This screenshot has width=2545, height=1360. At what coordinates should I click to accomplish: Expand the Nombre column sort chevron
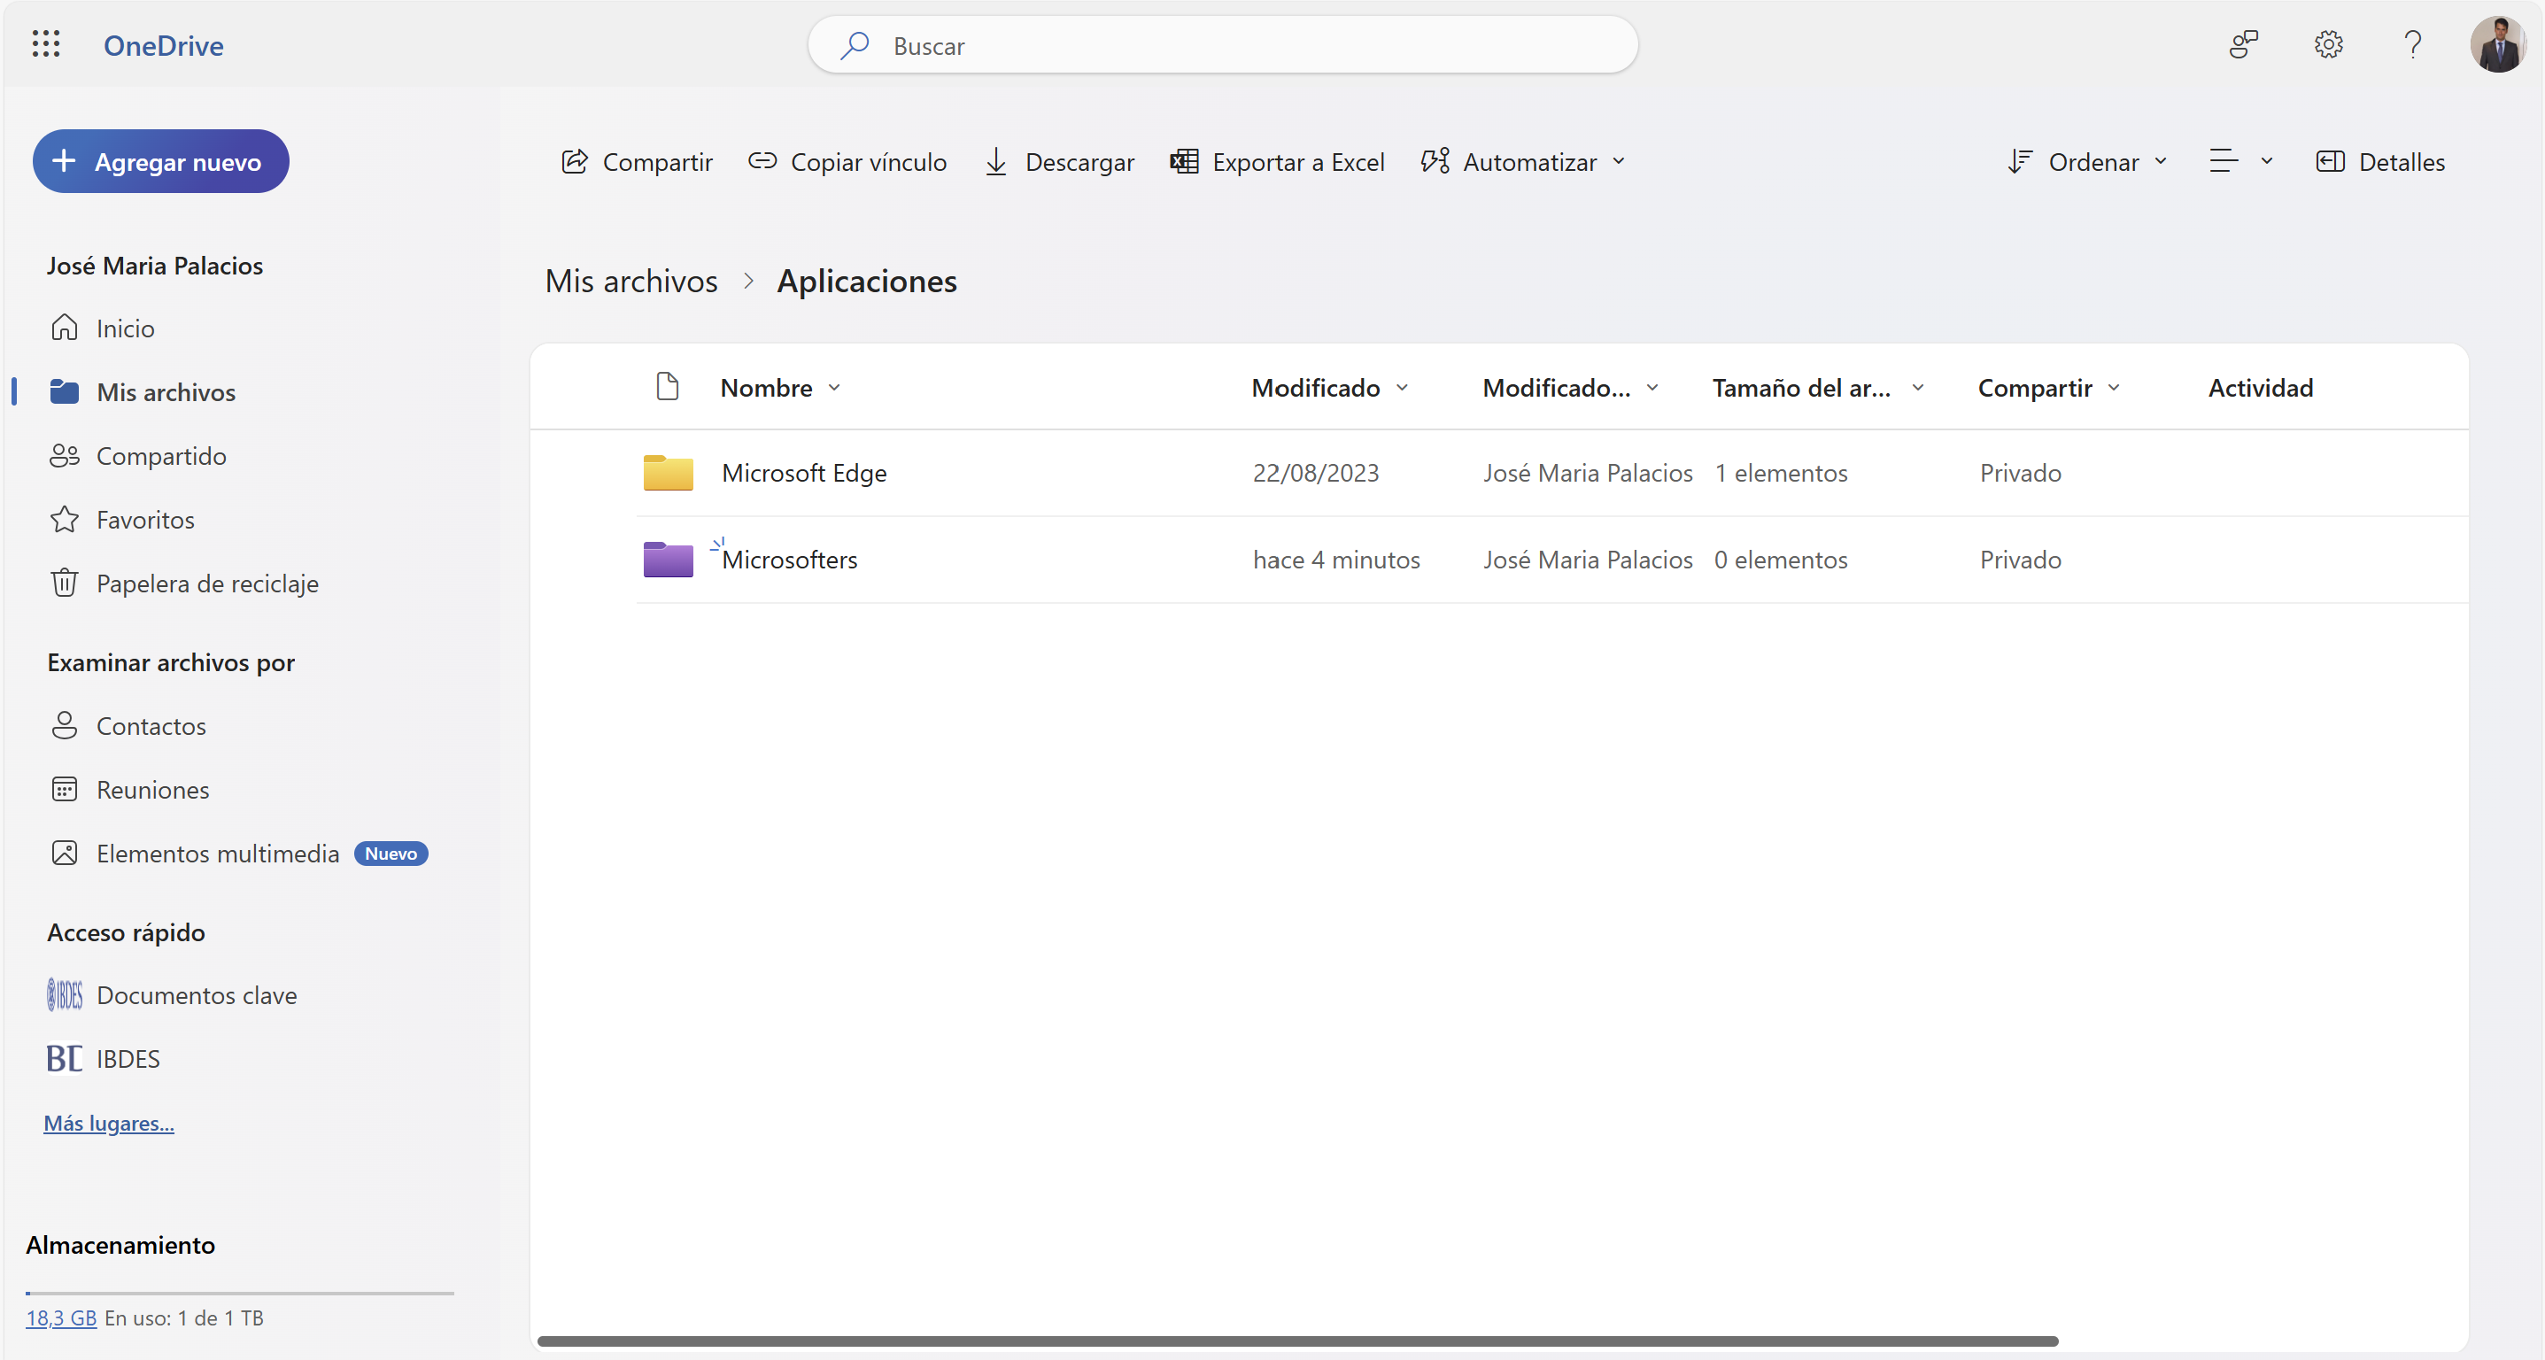(836, 388)
